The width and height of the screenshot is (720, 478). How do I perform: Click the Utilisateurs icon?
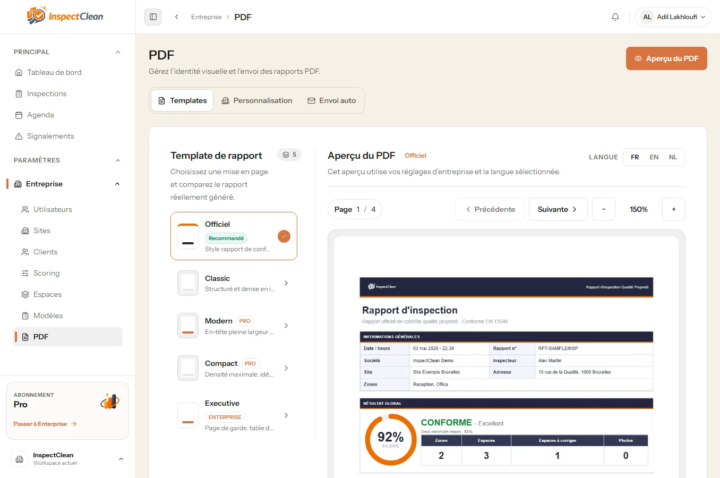25,209
